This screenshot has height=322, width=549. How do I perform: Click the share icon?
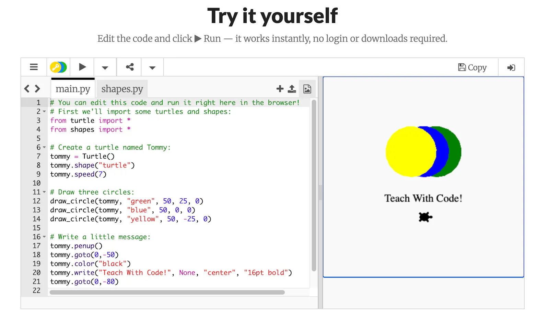[130, 67]
